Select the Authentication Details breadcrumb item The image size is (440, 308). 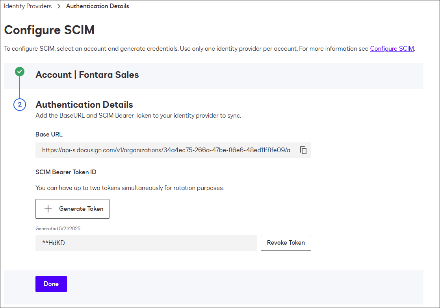(x=97, y=6)
